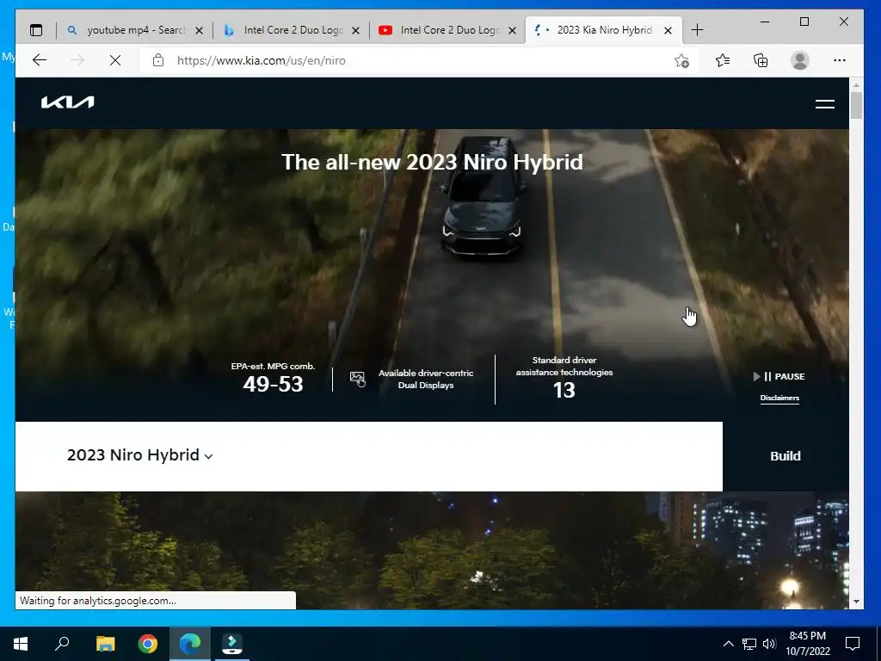The width and height of the screenshot is (881, 661).
Task: Close the youtube mp4 search tab
Action: click(199, 31)
